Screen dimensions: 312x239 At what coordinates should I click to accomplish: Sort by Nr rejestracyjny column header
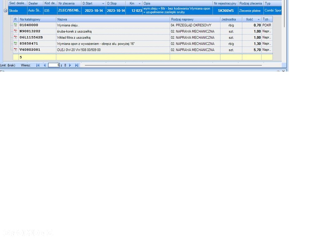225,3
